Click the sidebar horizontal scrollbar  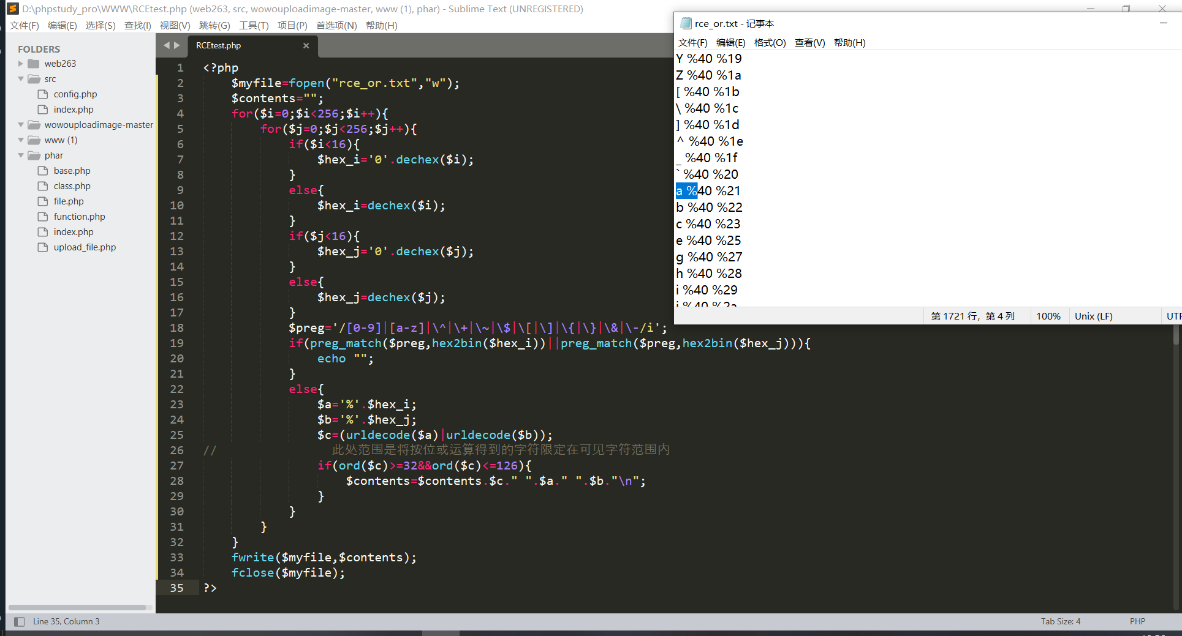(77, 607)
